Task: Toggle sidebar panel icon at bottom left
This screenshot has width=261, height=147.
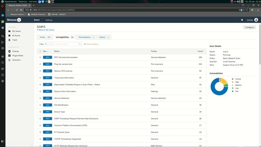Action: coord(3,141)
